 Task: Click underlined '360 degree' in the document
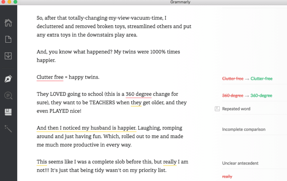[138, 94]
